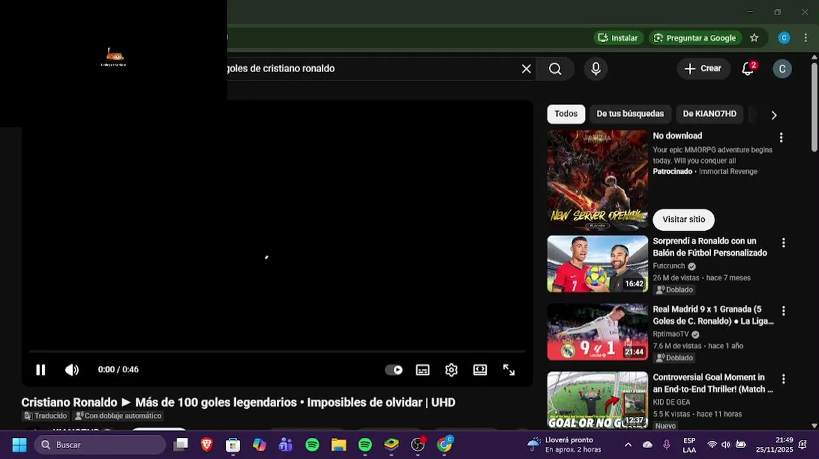Open subtitles with the captions icon
The image size is (819, 459).
click(x=422, y=370)
